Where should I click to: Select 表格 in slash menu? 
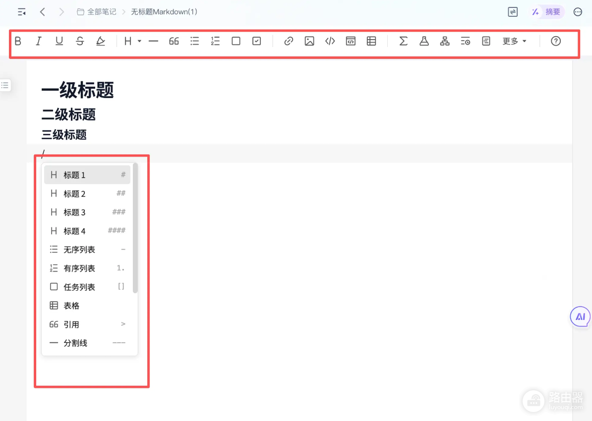(87, 306)
